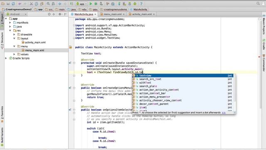This screenshot has width=266, height=150.
Task: Click the Redo toolbar icon
Action: (x=25, y=4)
